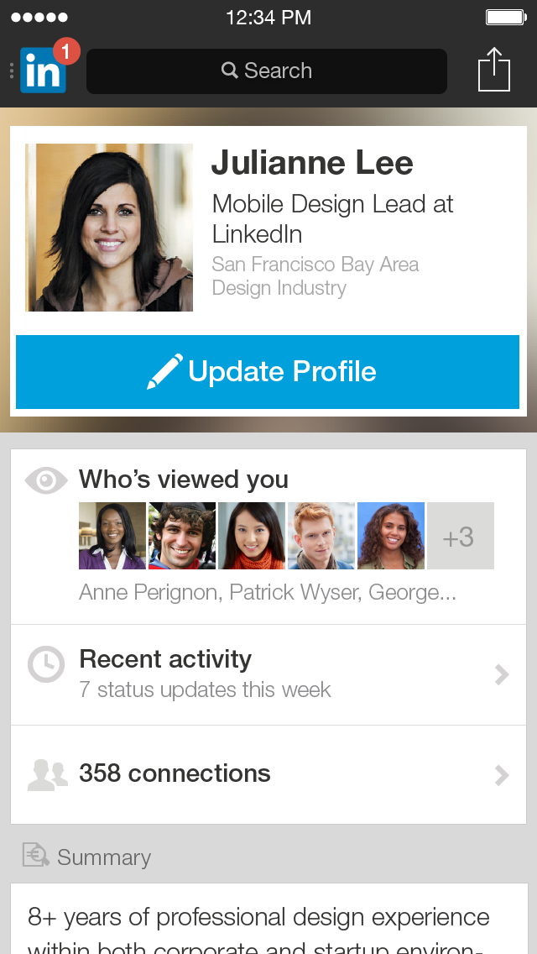
Task: Tap the clock icon for Recent activity
Action: tap(46, 664)
